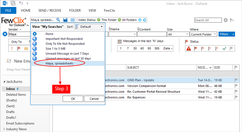Click the first red flag in the Status row
This screenshot has height=132, width=242.
tap(196, 49)
